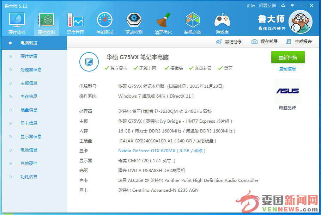Click heading 华硕 G75VX 笔记本电脑
The width and height of the screenshot is (321, 215).
tap(138, 57)
